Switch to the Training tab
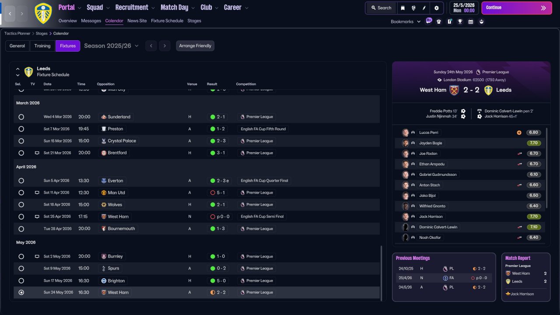The width and height of the screenshot is (560, 315). pos(42,46)
